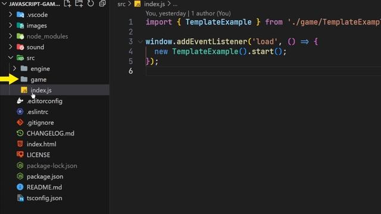381x214 pixels.
Task: Expand the sound folder chevron
Action: [x=11, y=47]
